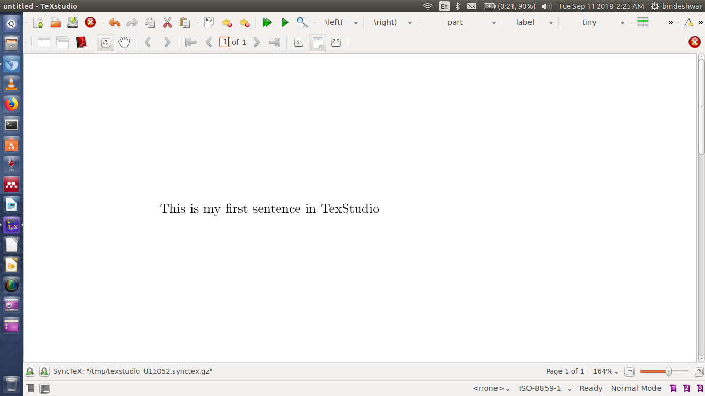Viewport: 705px width, 396px height.
Task: Toggle fit to width view
Action: pos(317,42)
